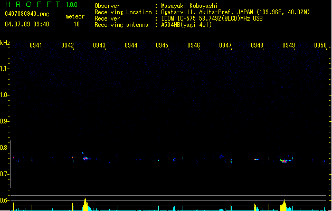Click the 1.1 kHz axis label
The width and height of the screenshot is (332, 211).
pyautogui.click(x=4, y=69)
